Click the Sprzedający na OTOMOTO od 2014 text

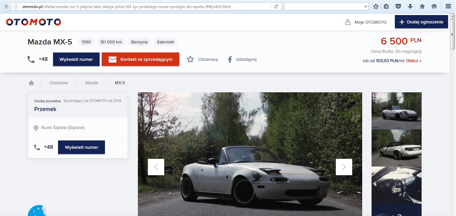[x=92, y=101]
